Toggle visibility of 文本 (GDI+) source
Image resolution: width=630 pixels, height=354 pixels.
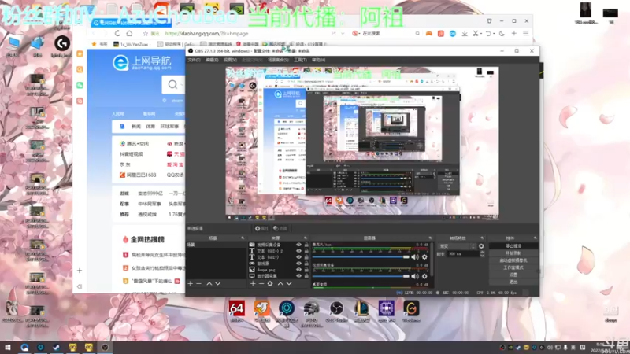[298, 257]
